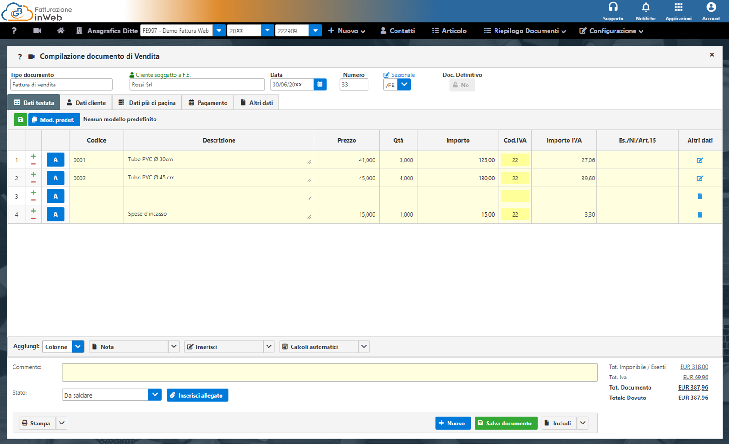Click the Salva documento button
The height and width of the screenshot is (444, 729).
506,423
